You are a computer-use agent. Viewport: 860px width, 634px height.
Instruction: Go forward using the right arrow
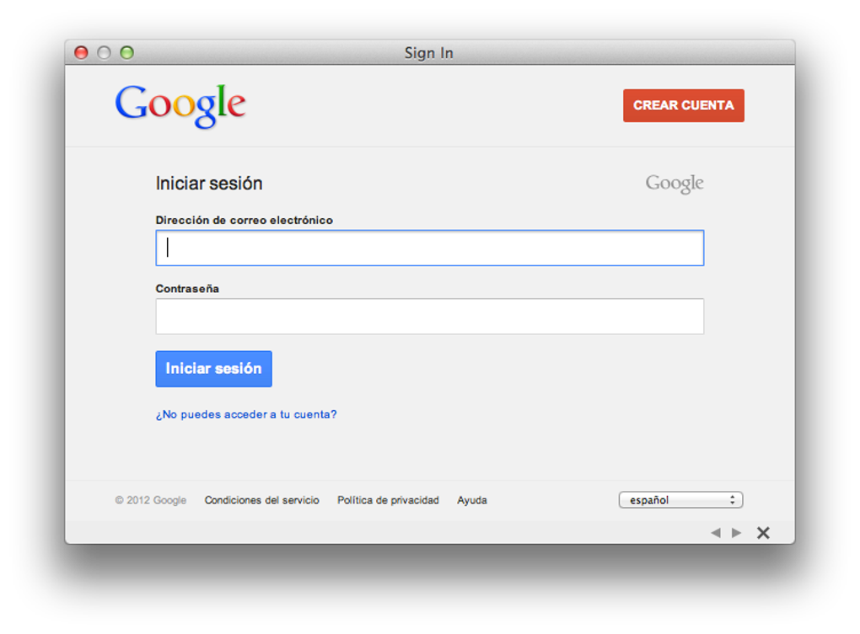tap(737, 533)
